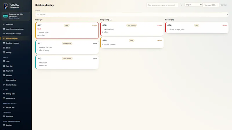Open Order status screen page
Image resolution: width=232 pixels, height=130 pixels.
(x=16, y=34)
